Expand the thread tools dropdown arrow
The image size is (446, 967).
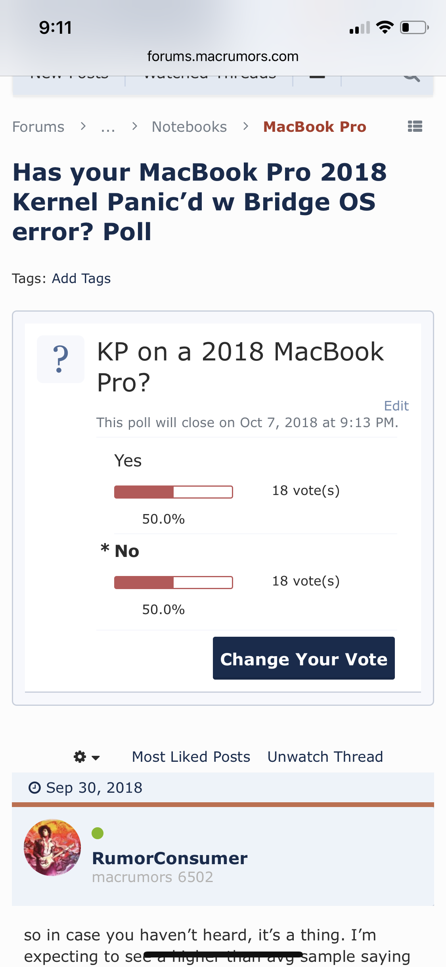[x=96, y=758]
